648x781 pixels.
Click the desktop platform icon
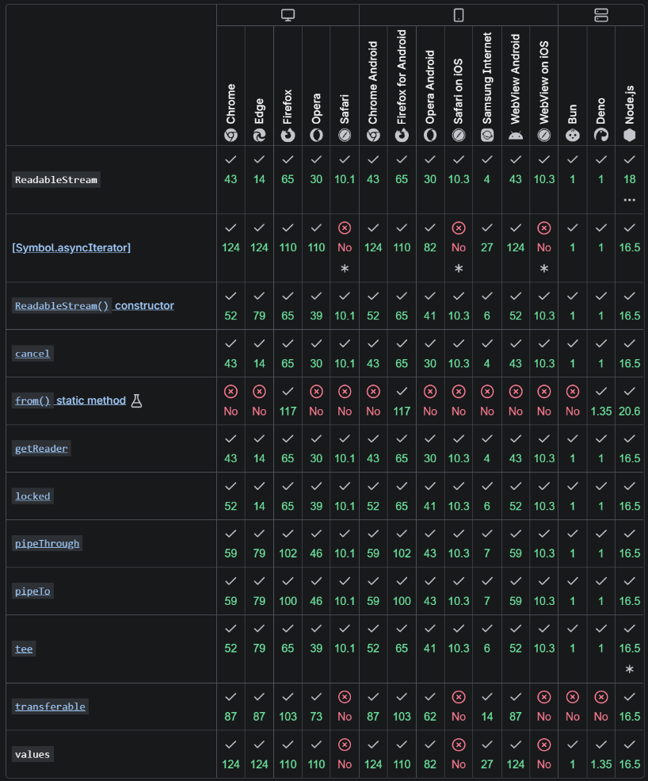coord(288,15)
